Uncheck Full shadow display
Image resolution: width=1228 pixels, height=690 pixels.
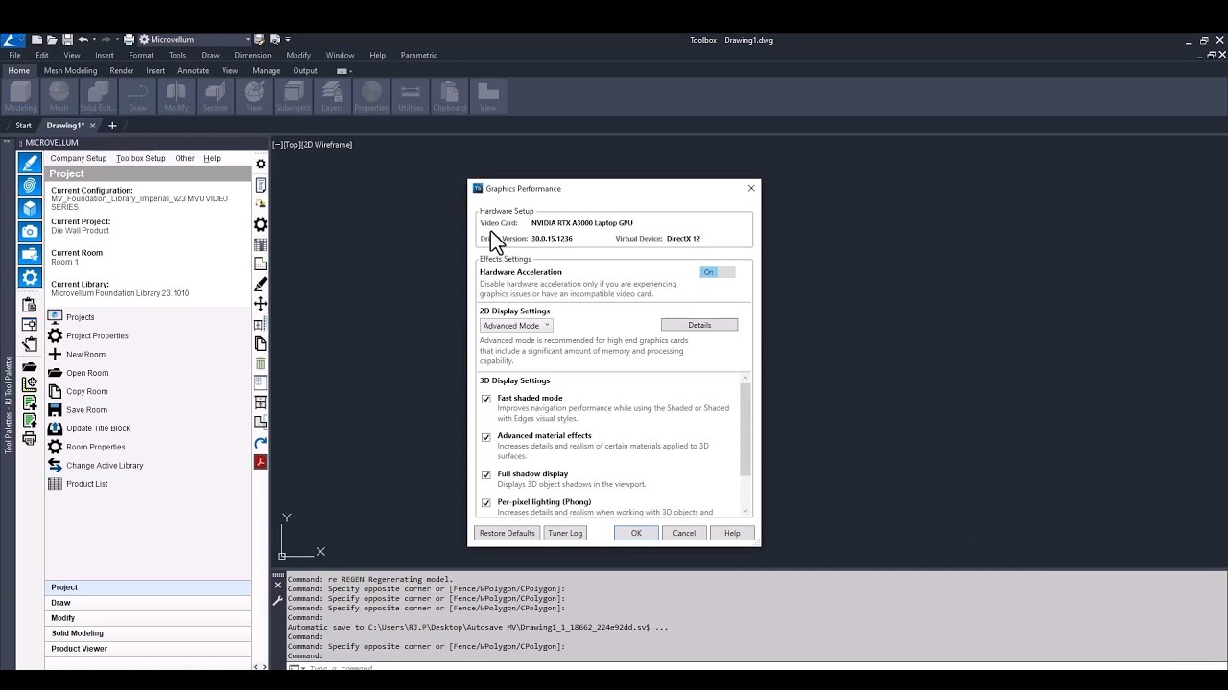pos(486,474)
